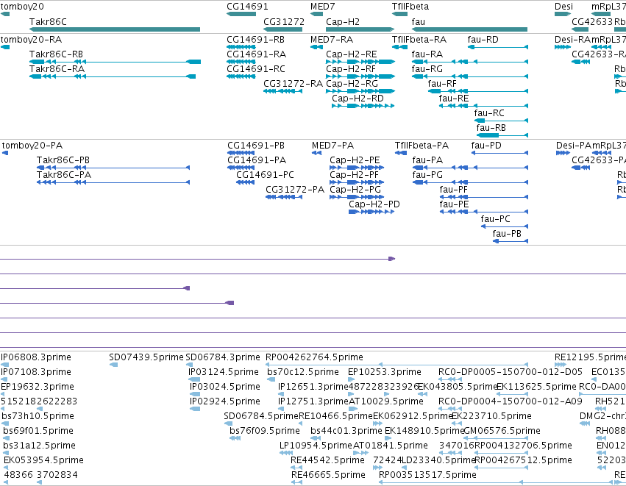This screenshot has width=626, height=486.
Task: Click EST SD06784.5prime
Action: point(227,424)
